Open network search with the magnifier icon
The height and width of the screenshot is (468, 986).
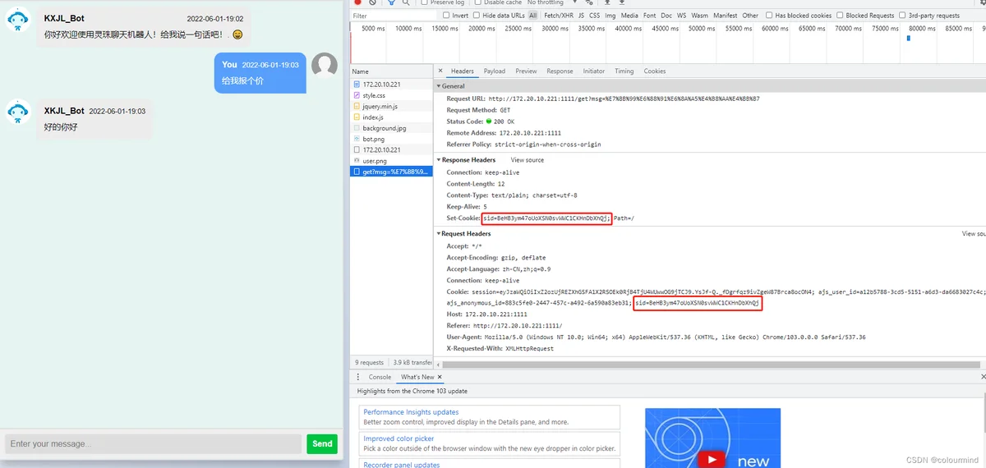click(x=407, y=2)
